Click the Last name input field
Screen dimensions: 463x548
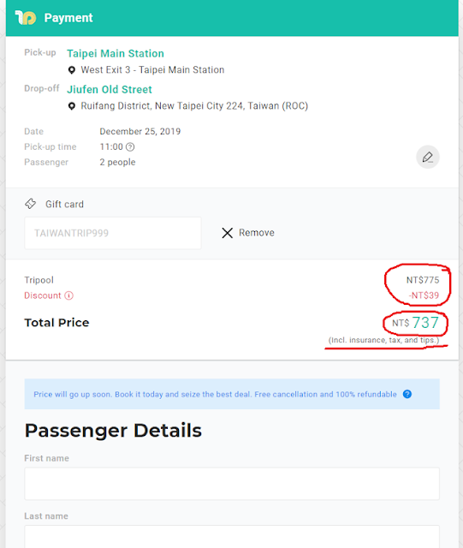[x=232, y=537]
